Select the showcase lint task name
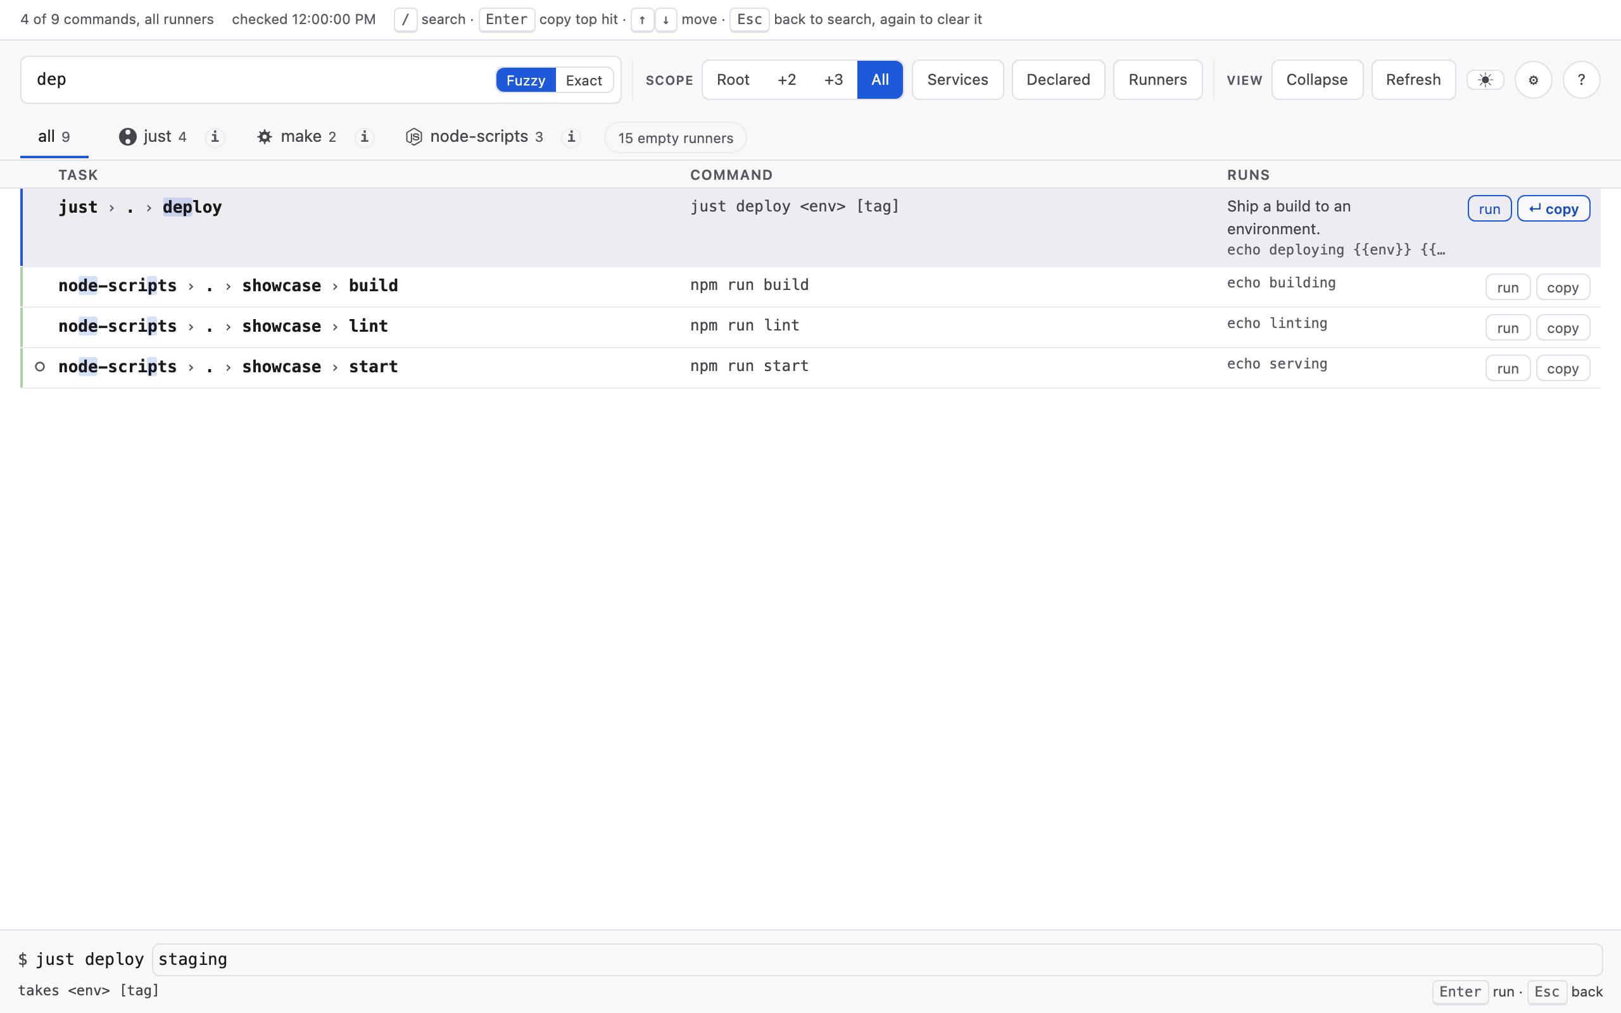 (223, 326)
